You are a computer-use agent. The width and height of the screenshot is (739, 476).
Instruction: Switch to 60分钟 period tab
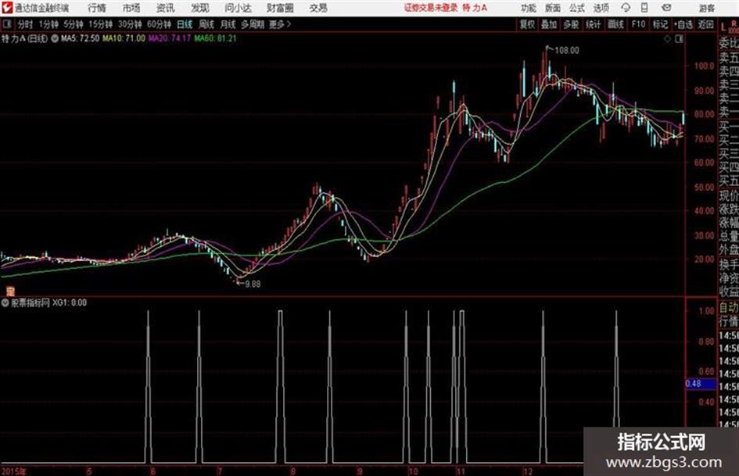click(x=159, y=24)
